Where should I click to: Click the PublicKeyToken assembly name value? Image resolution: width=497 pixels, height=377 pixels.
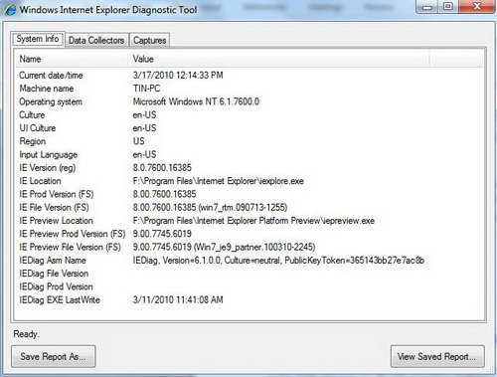click(x=278, y=261)
